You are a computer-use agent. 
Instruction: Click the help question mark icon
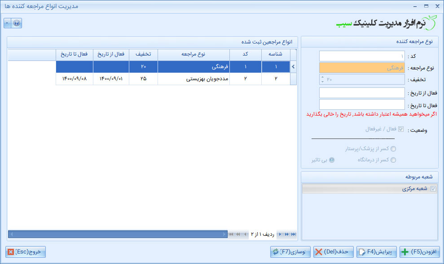[x=17, y=23]
